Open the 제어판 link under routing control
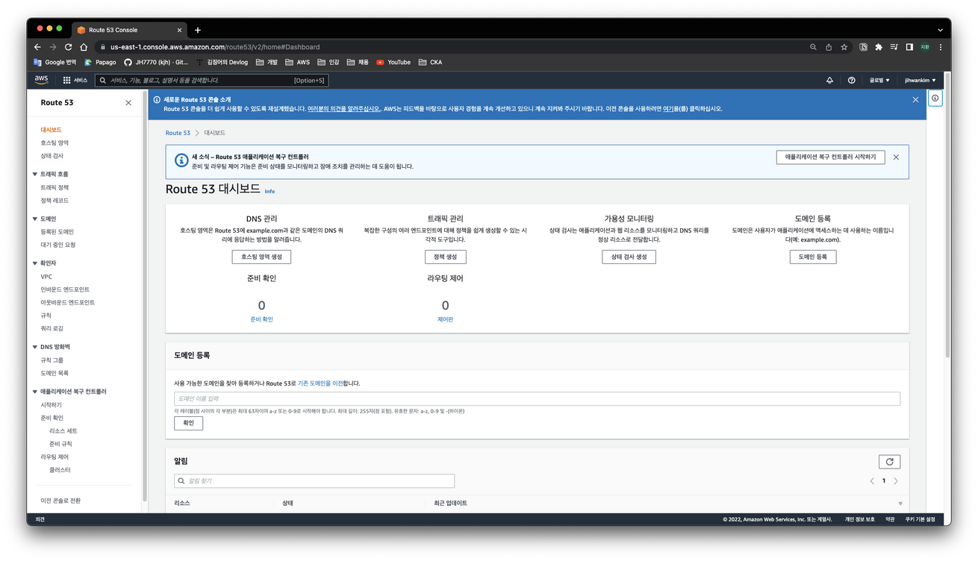 [x=446, y=319]
